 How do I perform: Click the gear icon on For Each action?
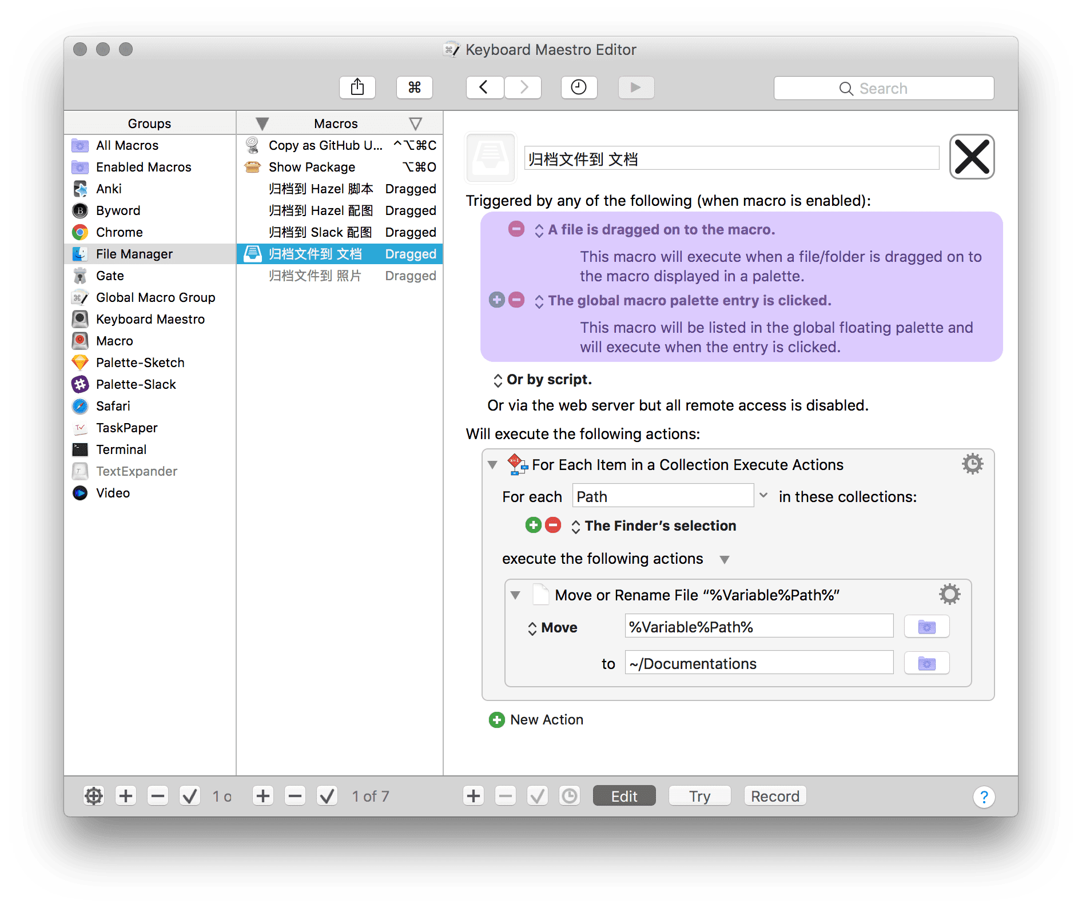coord(972,464)
